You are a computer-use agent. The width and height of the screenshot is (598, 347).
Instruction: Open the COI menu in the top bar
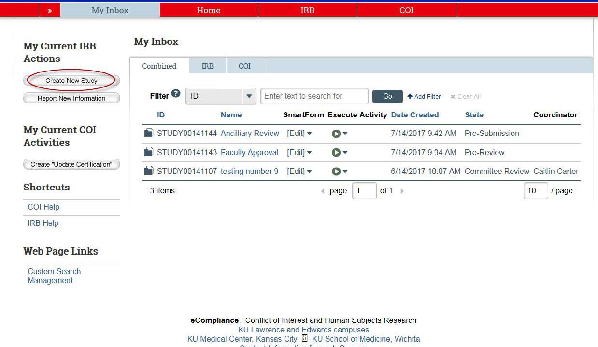point(406,10)
